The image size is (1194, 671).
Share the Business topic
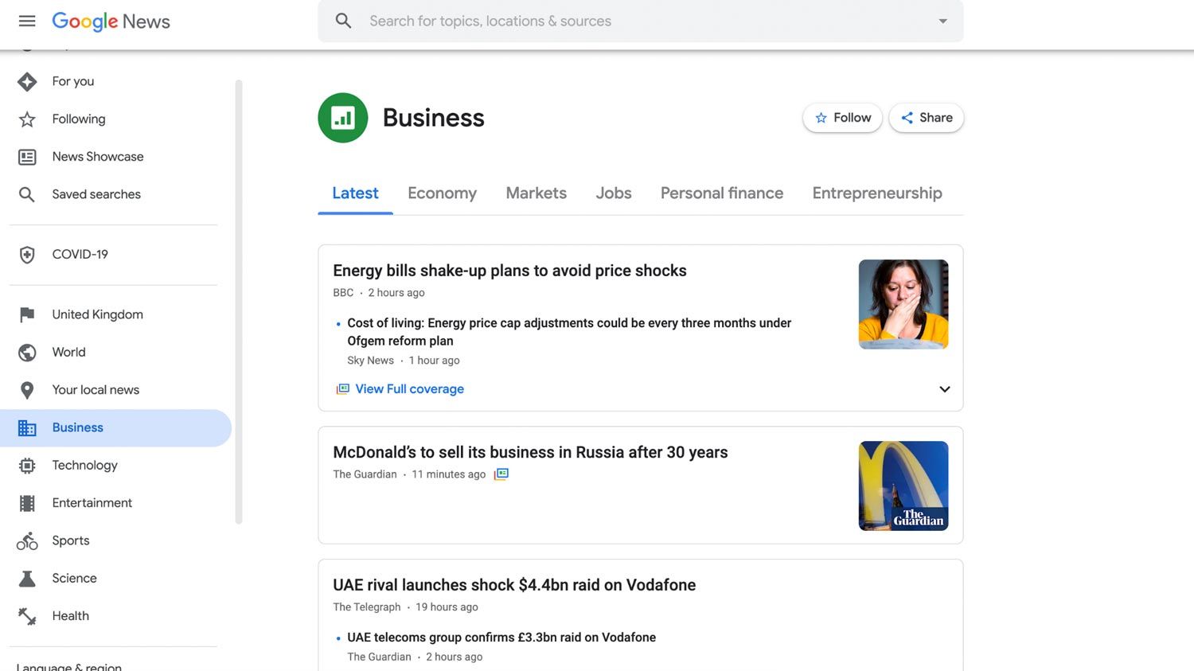[926, 118]
